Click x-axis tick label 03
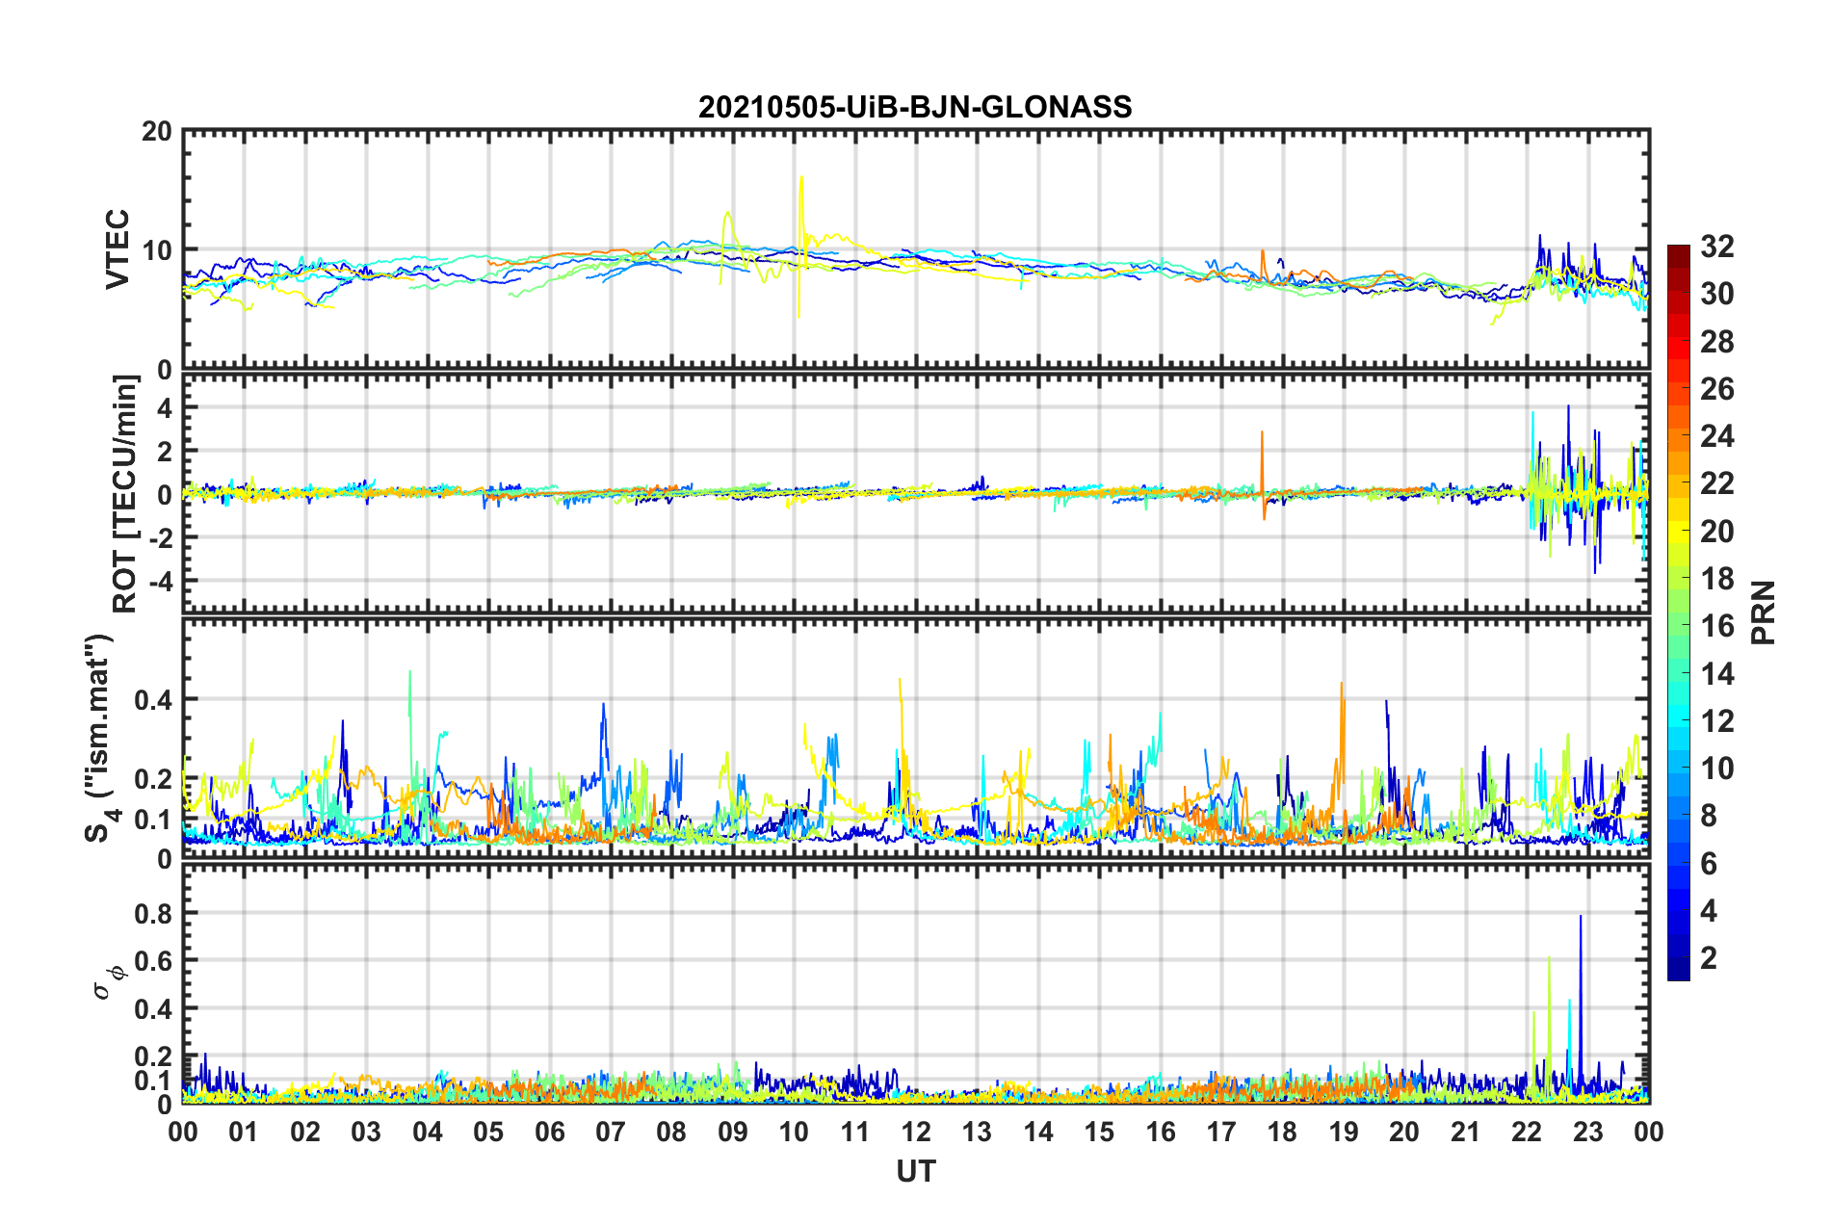Image resolution: width=1832 pixels, height=1225 pixels. (366, 1132)
